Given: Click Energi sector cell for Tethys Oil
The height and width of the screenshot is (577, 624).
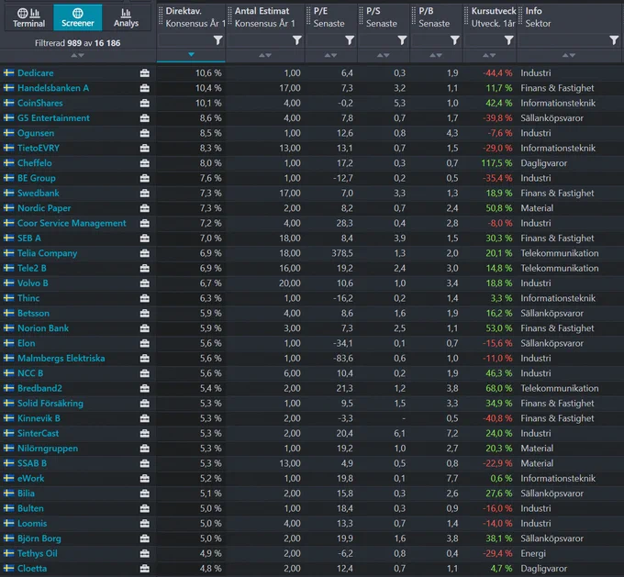Looking at the screenshot, I should point(533,553).
